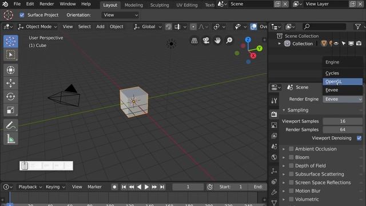Disable Viewport Denoising checkbox

pos(359,138)
